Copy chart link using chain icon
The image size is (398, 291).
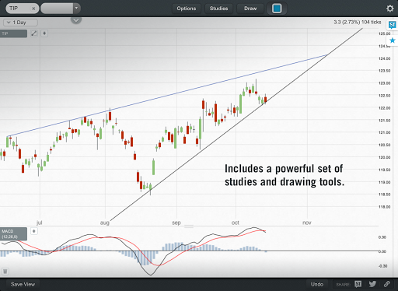[387, 284]
